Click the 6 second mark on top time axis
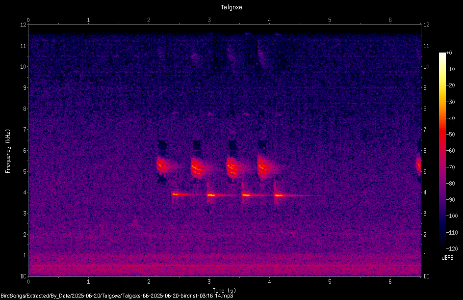463x300 pixels. point(390,20)
